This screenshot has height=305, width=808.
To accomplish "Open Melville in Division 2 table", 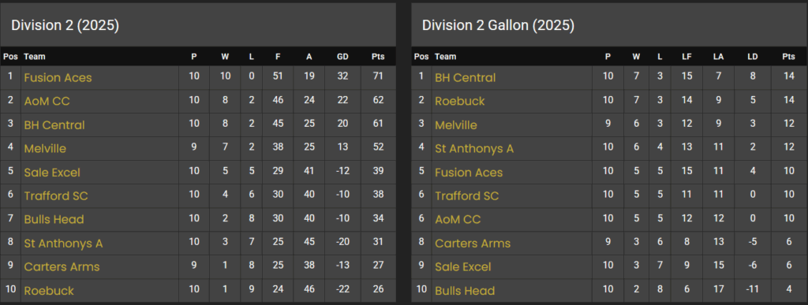I will 45,149.
